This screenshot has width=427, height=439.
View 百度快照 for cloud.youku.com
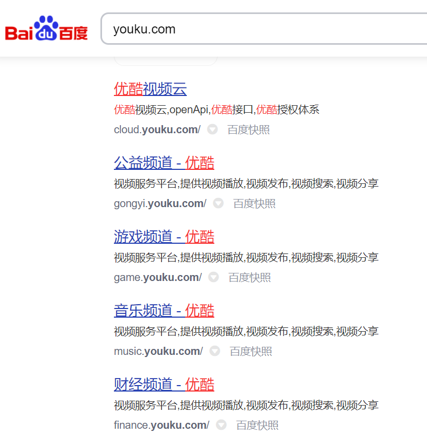click(248, 130)
